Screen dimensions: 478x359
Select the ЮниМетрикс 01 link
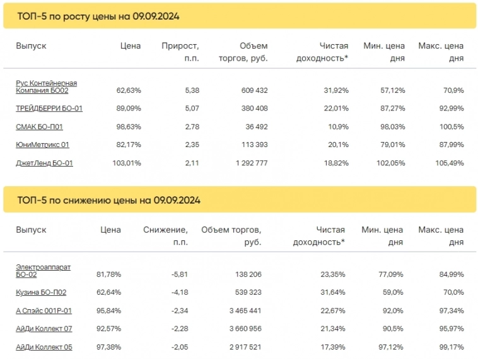tap(42, 145)
